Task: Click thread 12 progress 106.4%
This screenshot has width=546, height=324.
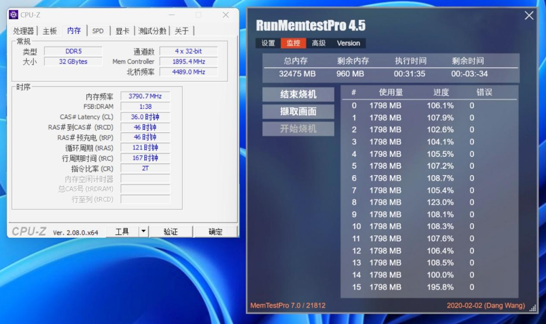Action: pos(440,251)
